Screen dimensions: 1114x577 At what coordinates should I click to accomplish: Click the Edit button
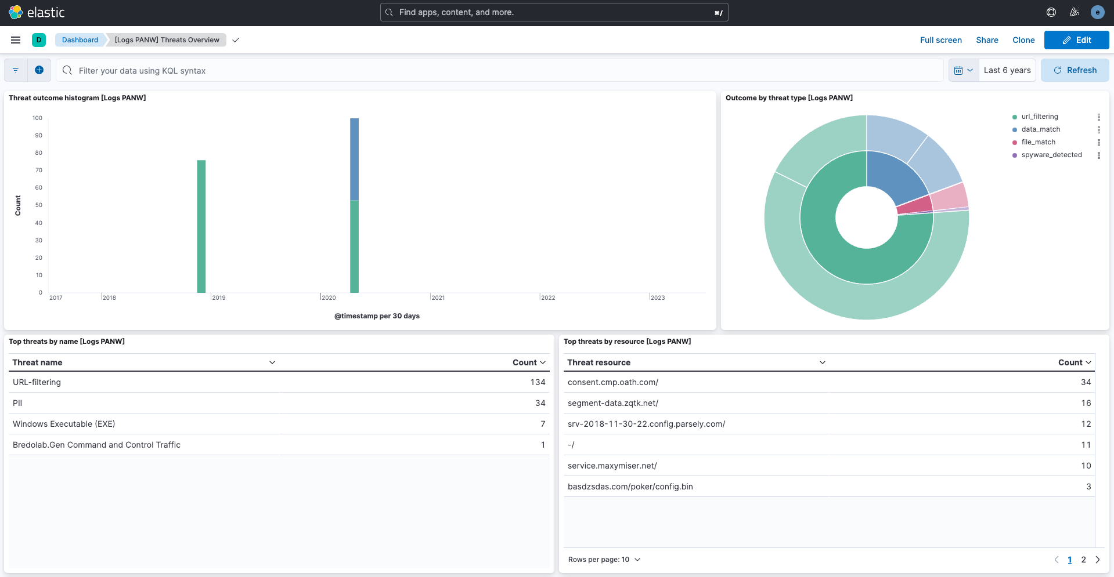pos(1076,40)
